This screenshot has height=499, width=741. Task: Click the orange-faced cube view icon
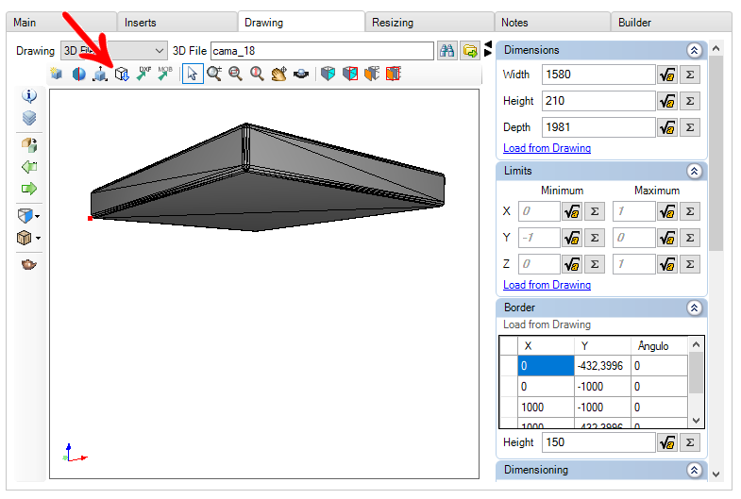tap(372, 74)
